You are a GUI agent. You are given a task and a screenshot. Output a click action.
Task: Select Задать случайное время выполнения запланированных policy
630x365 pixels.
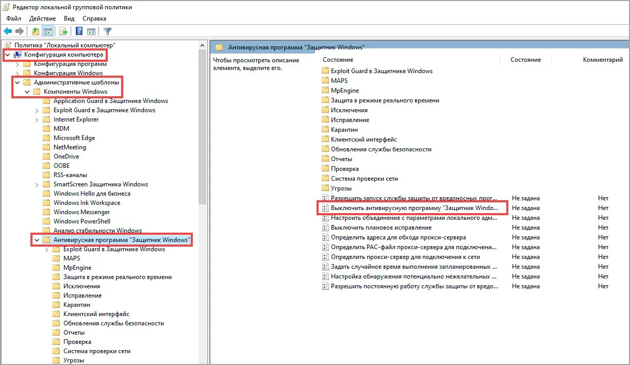tap(414, 267)
